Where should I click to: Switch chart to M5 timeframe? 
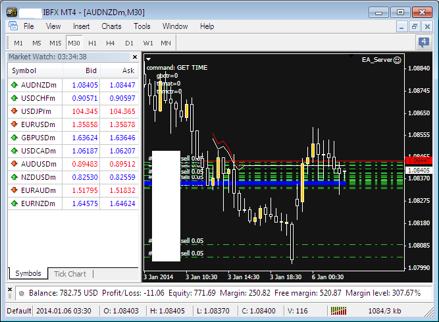click(37, 43)
